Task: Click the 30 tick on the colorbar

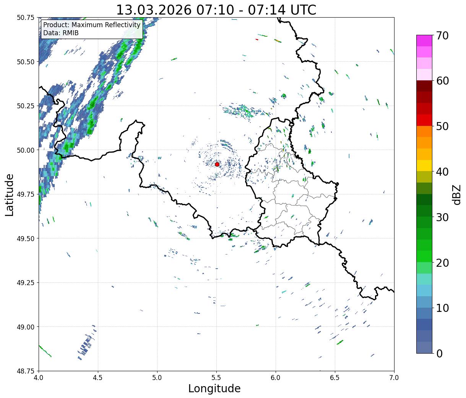Action: point(442,217)
